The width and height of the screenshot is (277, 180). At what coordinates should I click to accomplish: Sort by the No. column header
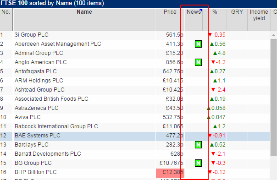[6, 20]
